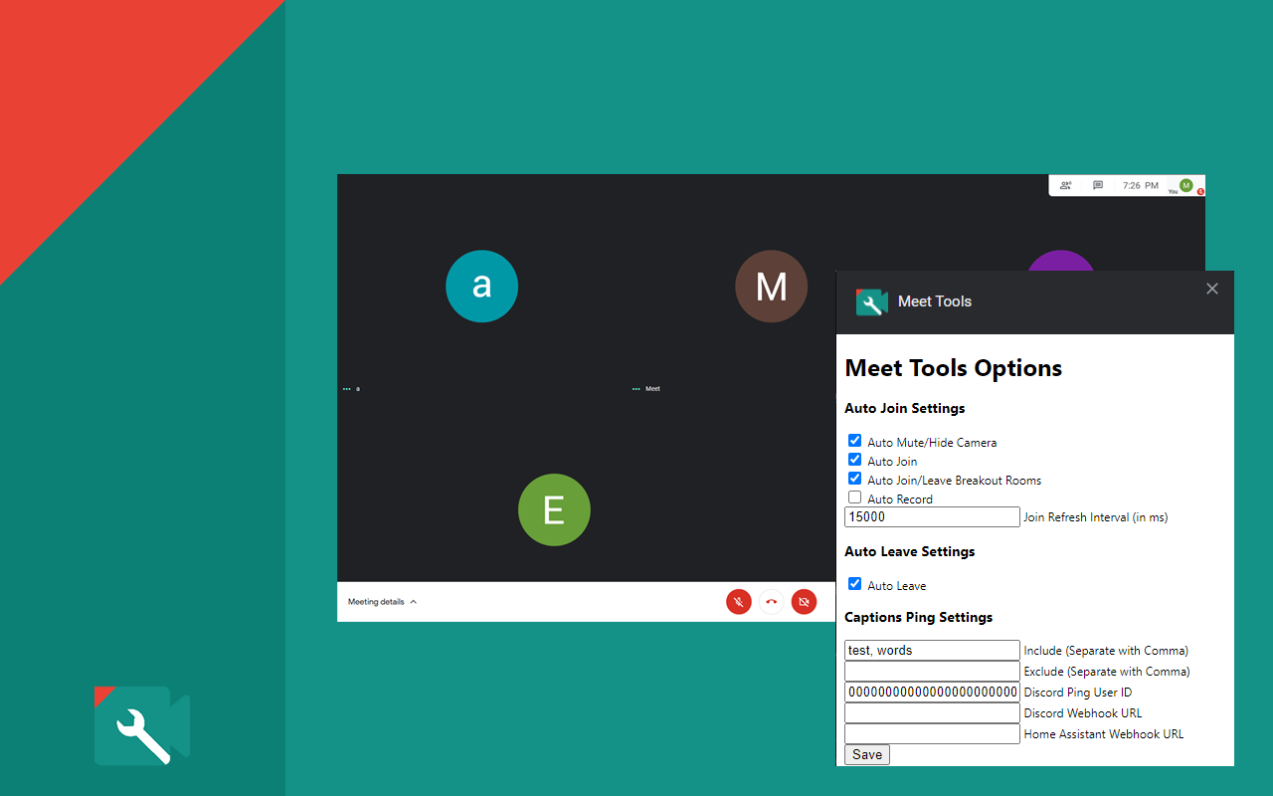The image size is (1273, 796).
Task: Toggle Auto Mute/Hide Camera
Action: point(854,440)
